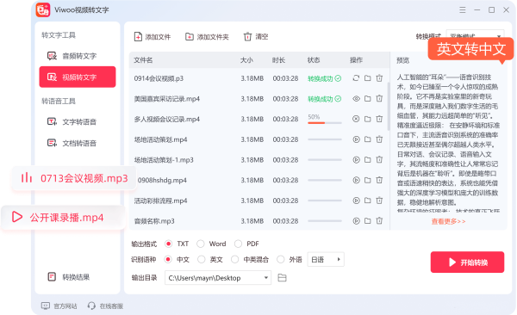The height and width of the screenshot is (315, 517).
Task: Open folder for 0914会议视频 row
Action: click(x=368, y=78)
